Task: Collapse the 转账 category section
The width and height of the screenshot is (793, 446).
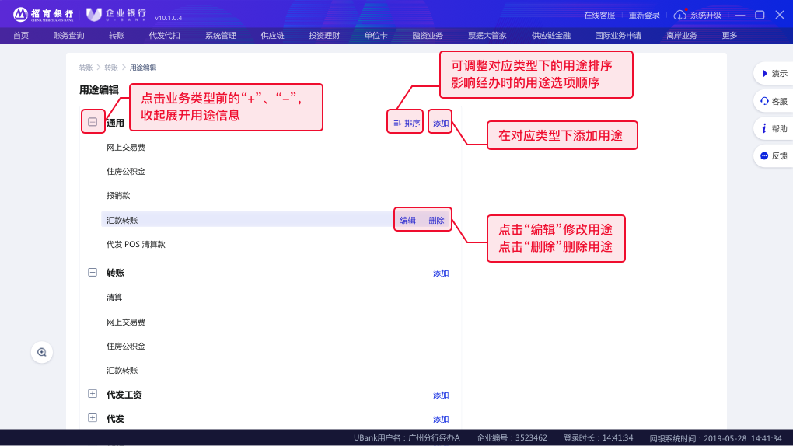Action: point(93,273)
